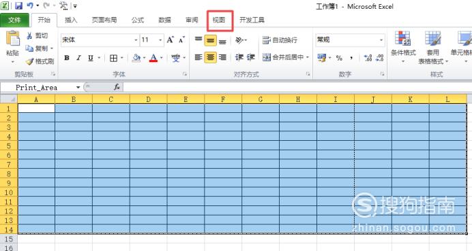Click the red font color A
The height and width of the screenshot is (251, 472).
153,58
